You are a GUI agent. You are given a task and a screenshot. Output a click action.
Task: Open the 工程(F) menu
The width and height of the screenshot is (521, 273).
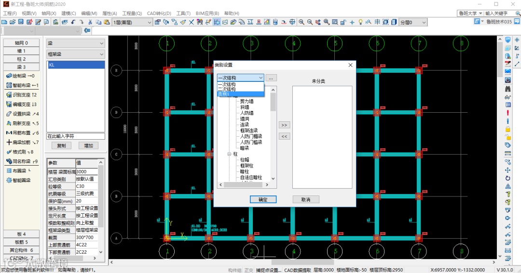(10, 13)
